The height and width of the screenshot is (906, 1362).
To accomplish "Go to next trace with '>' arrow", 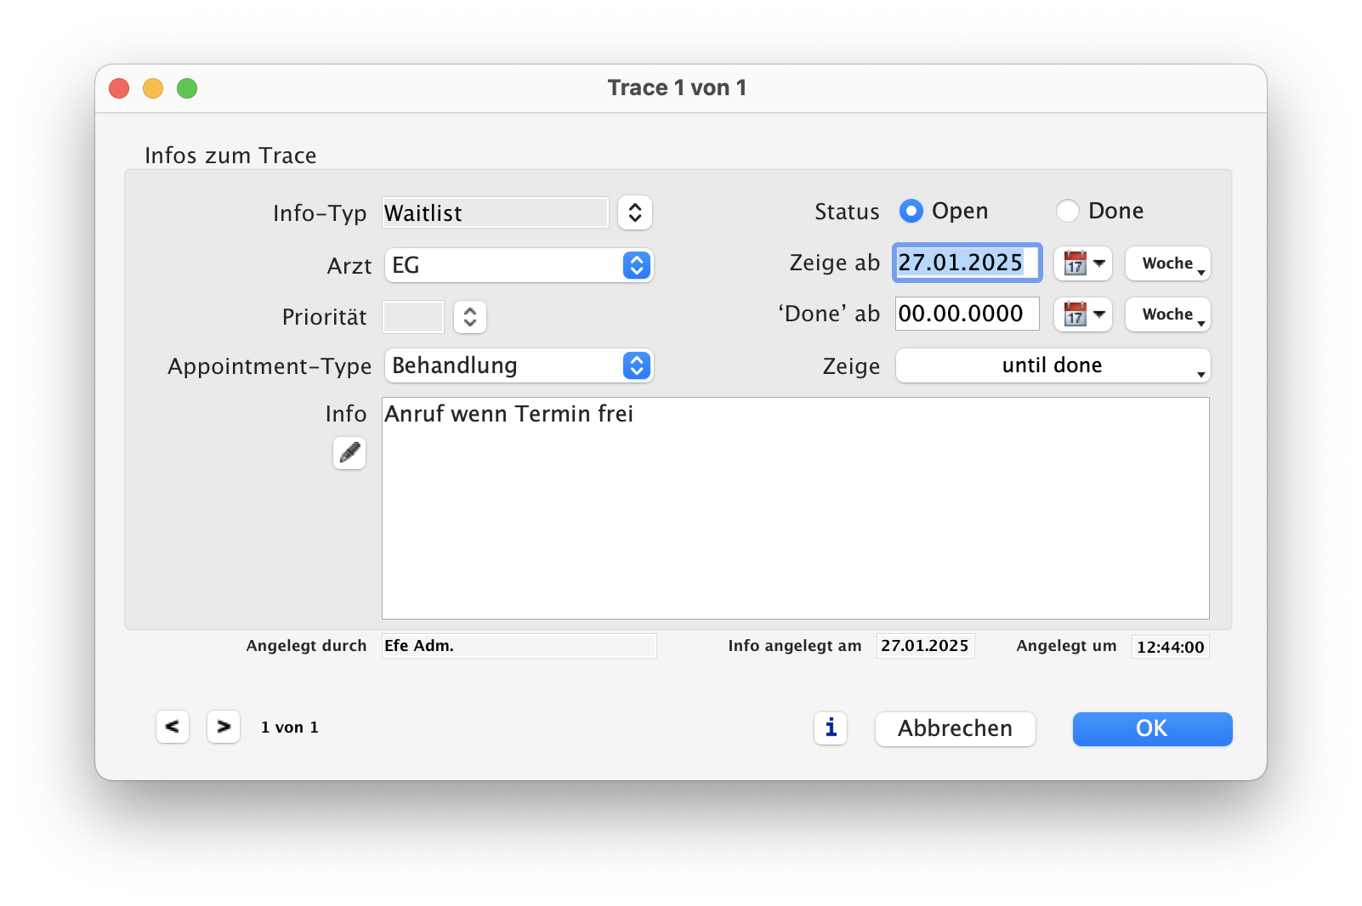I will coord(224,727).
